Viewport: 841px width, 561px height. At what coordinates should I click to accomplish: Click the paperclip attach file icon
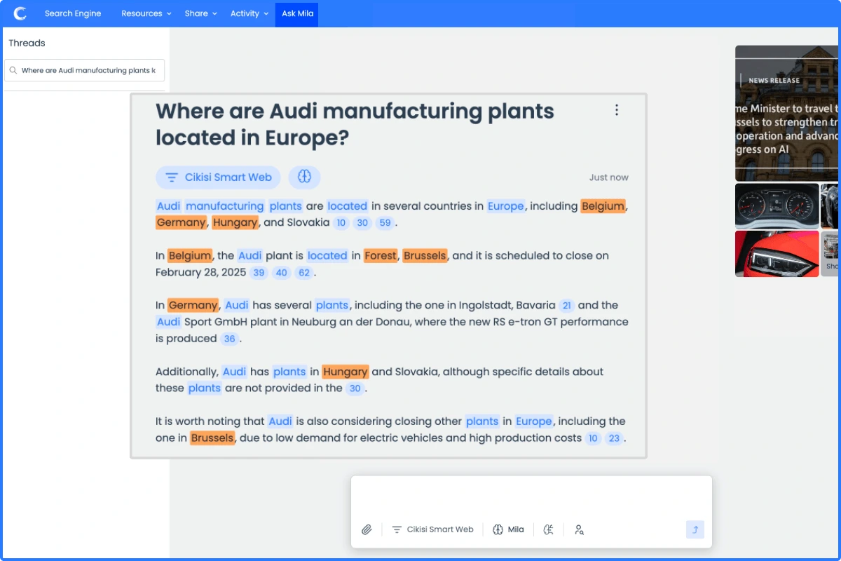pos(367,529)
